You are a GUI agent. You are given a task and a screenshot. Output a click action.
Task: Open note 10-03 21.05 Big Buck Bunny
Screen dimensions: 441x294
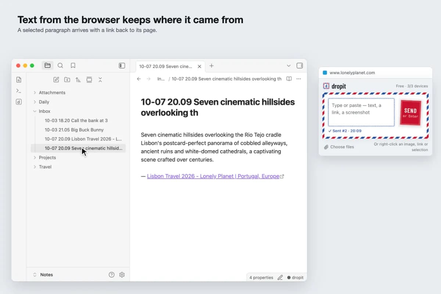click(74, 130)
